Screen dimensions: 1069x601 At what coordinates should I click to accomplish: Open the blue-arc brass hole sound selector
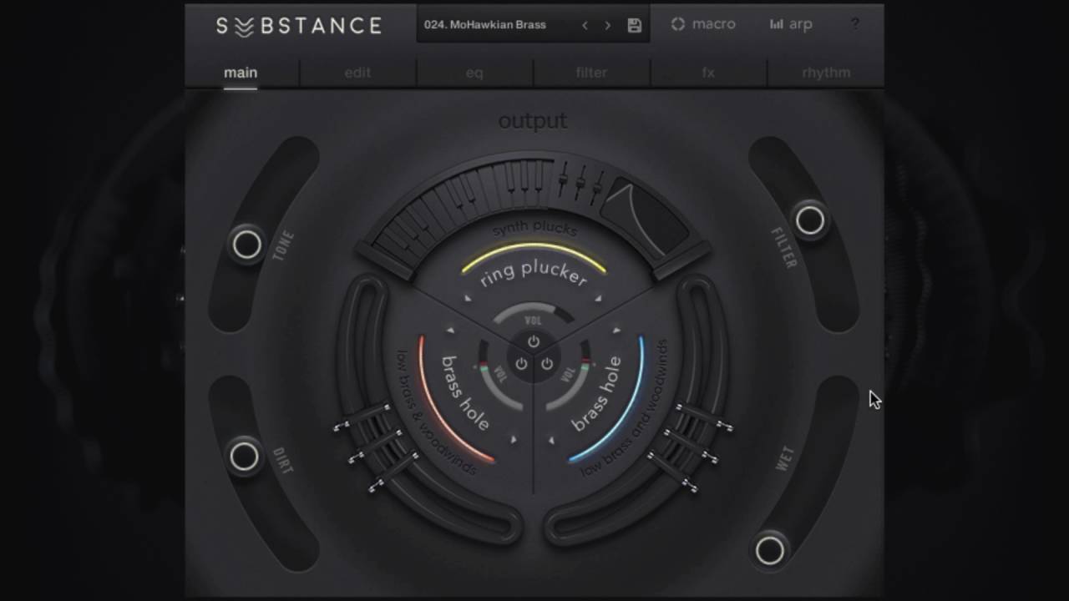click(597, 393)
